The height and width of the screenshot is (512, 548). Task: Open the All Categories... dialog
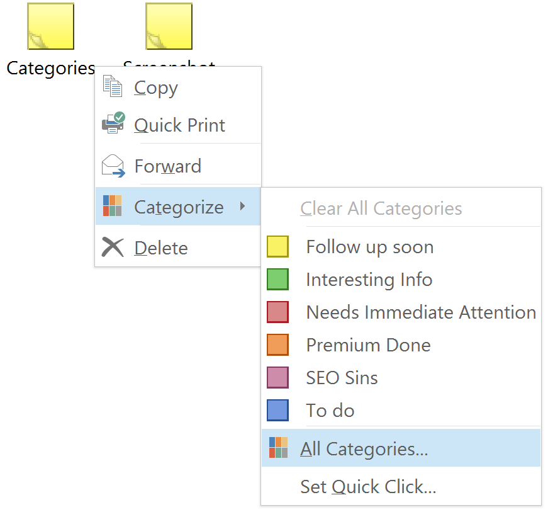point(364,448)
